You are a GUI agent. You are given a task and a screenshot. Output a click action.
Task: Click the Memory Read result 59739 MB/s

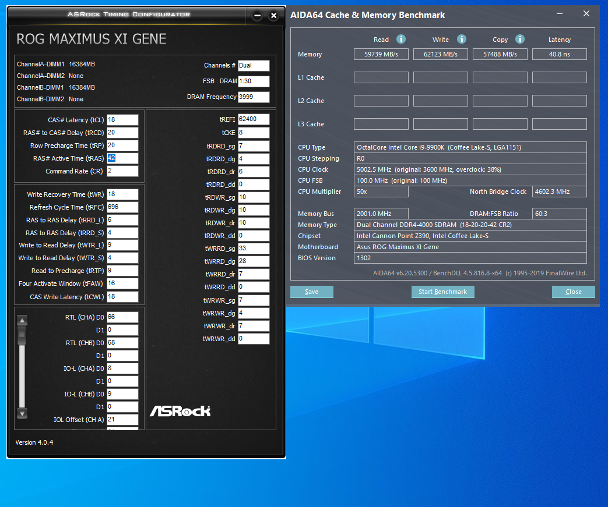381,54
